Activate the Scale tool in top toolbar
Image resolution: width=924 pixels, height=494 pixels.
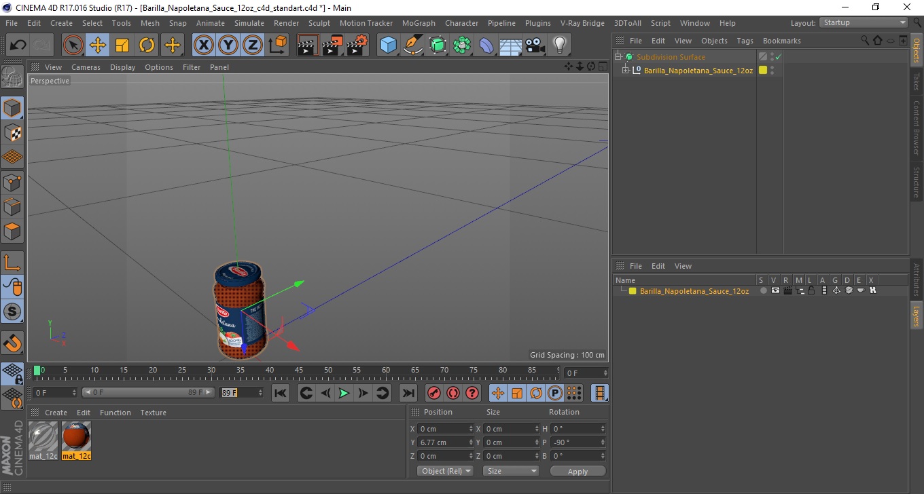[122, 45]
